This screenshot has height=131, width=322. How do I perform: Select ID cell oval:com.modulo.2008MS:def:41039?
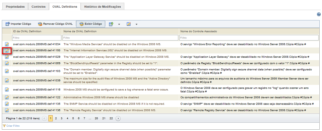(37, 80)
